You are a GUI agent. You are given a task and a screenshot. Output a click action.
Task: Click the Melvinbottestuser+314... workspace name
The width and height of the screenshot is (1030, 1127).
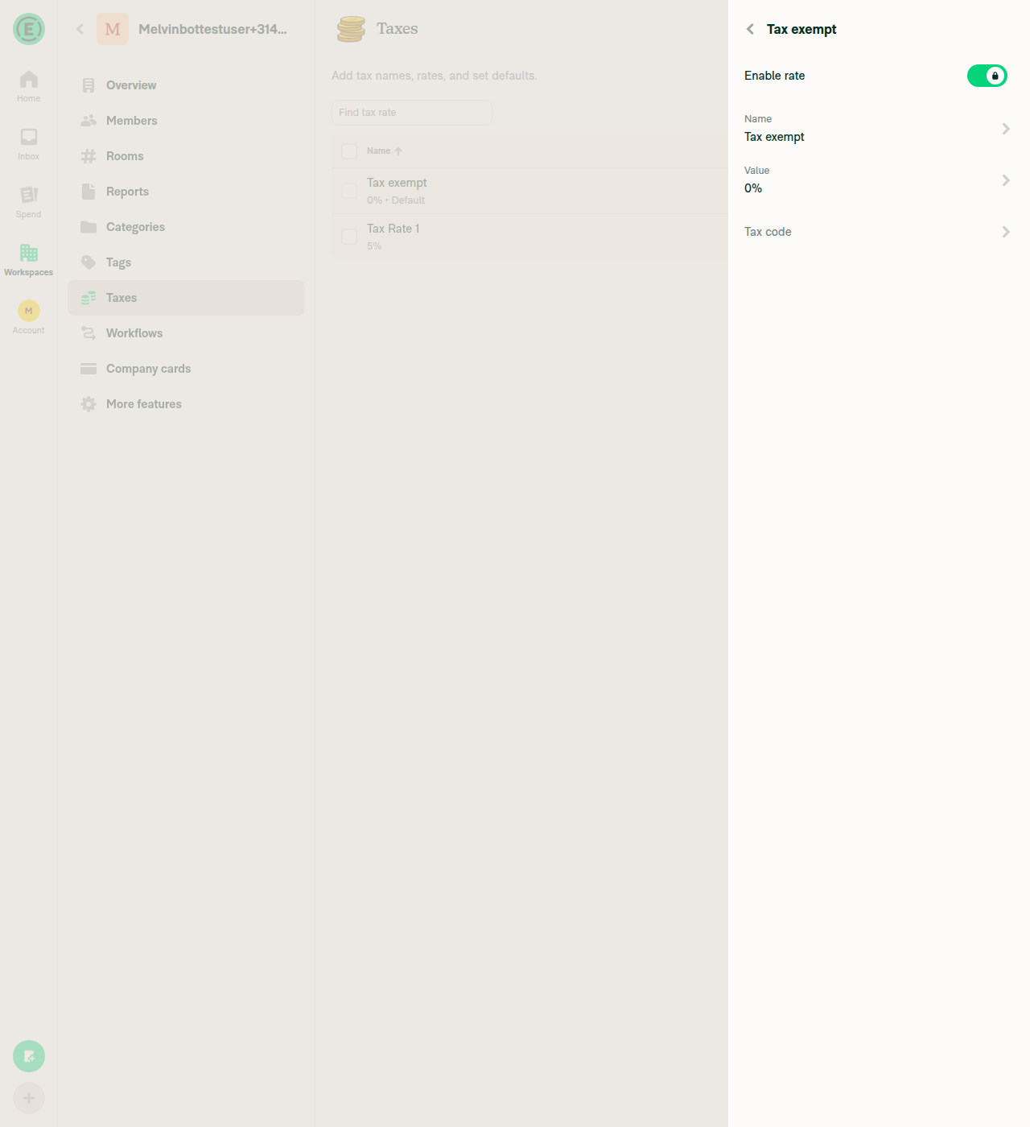pos(212,29)
